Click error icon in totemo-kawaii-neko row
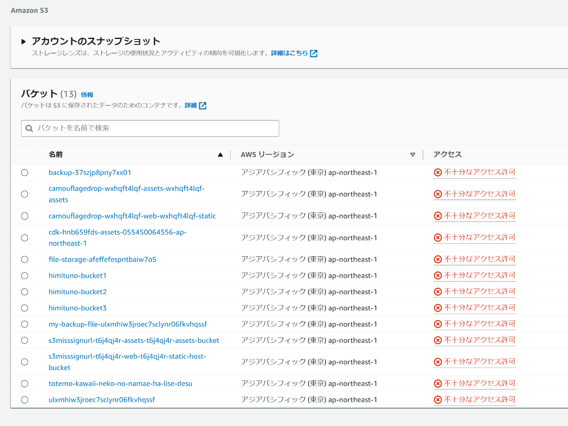This screenshot has height=426, width=568. pos(438,383)
